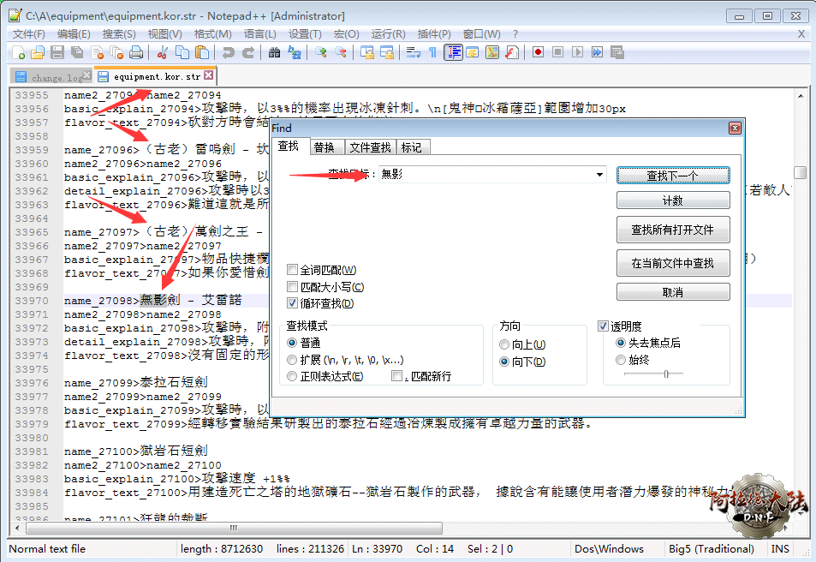This screenshot has height=562, width=816.
Task: Check the 匹配大小写 option
Action: 293,287
